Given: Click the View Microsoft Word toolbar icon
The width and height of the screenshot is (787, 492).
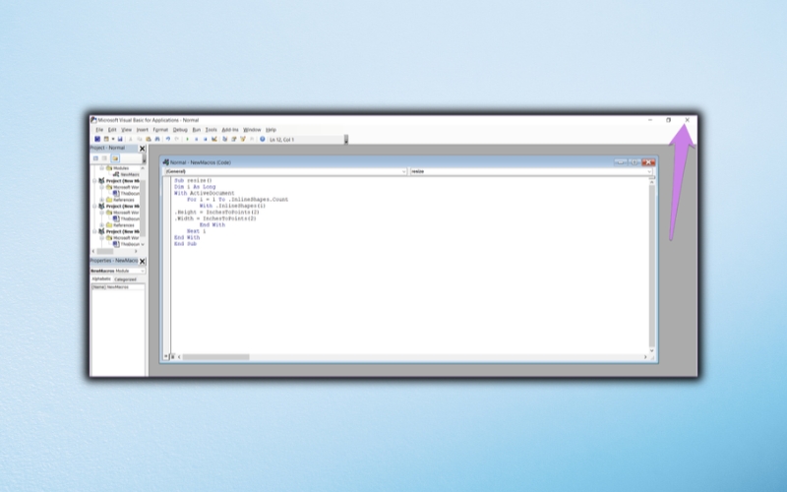Looking at the screenshot, I should tap(97, 139).
